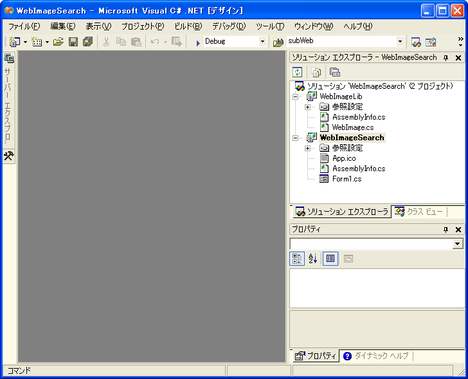Toggle the Properties list view button
The width and height of the screenshot is (468, 379).
pyautogui.click(x=330, y=259)
